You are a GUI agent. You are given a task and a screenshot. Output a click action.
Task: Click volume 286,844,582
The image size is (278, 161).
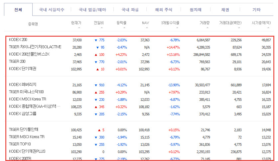[202, 55]
